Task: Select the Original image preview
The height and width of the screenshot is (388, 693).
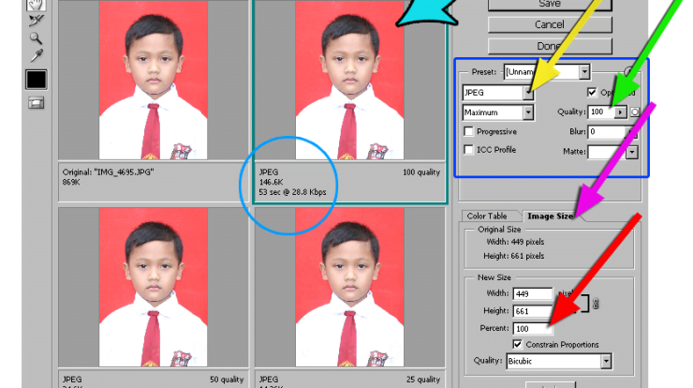Action: pos(154,80)
